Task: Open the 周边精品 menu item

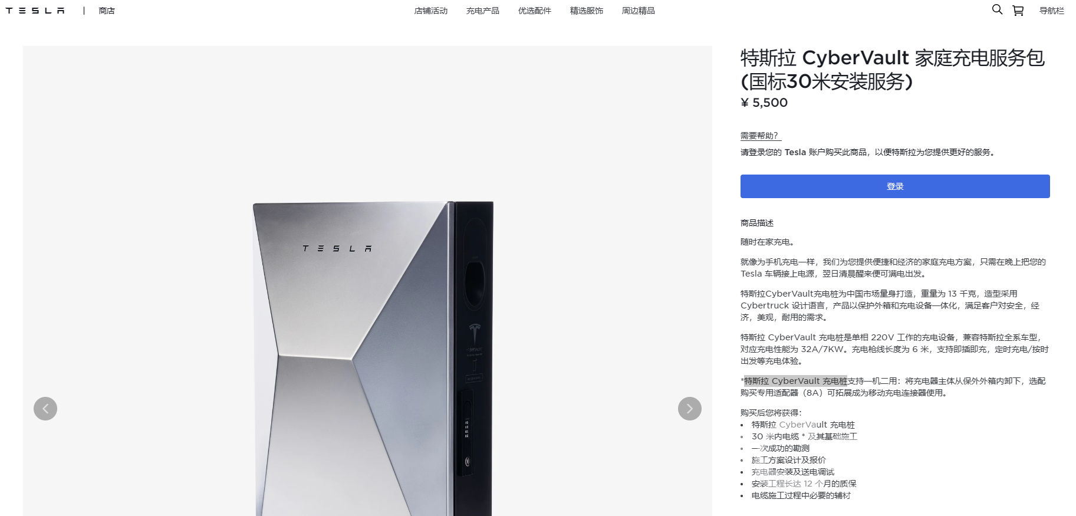Action: (x=639, y=11)
